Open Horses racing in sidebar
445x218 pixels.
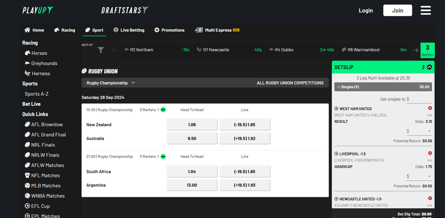click(36, 53)
